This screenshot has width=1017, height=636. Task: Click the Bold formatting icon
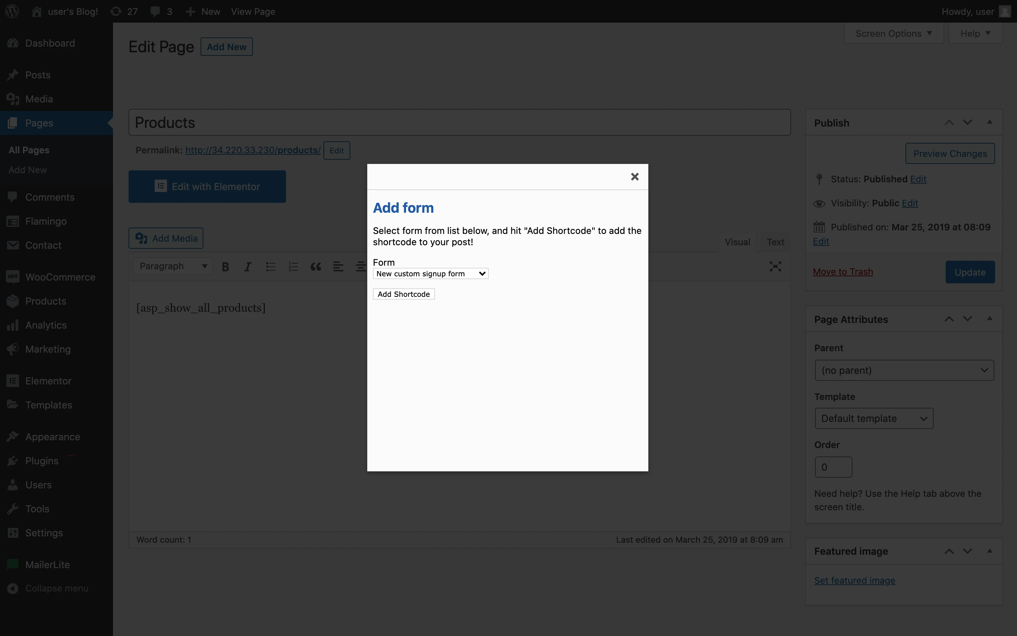point(225,266)
